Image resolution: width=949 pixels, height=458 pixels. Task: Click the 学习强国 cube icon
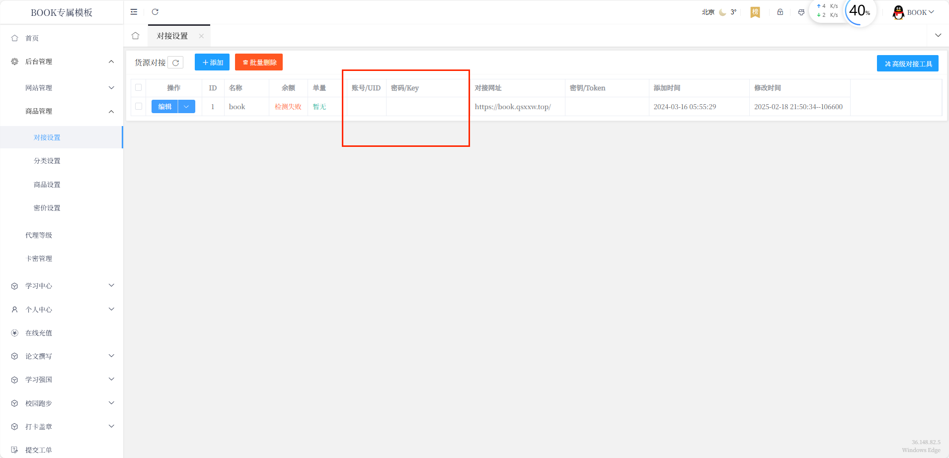[x=15, y=380]
